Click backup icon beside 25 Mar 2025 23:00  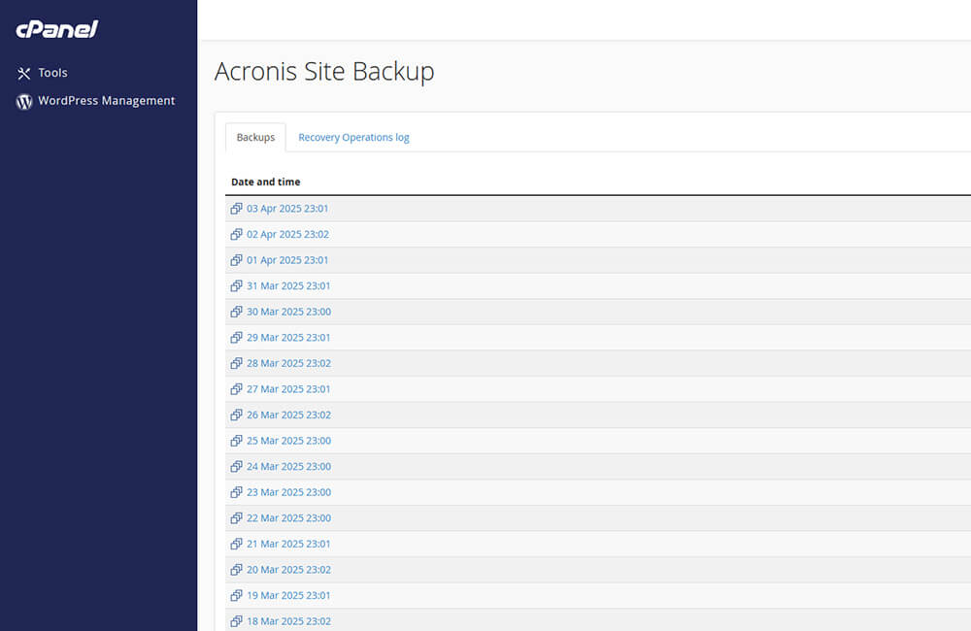tap(236, 441)
